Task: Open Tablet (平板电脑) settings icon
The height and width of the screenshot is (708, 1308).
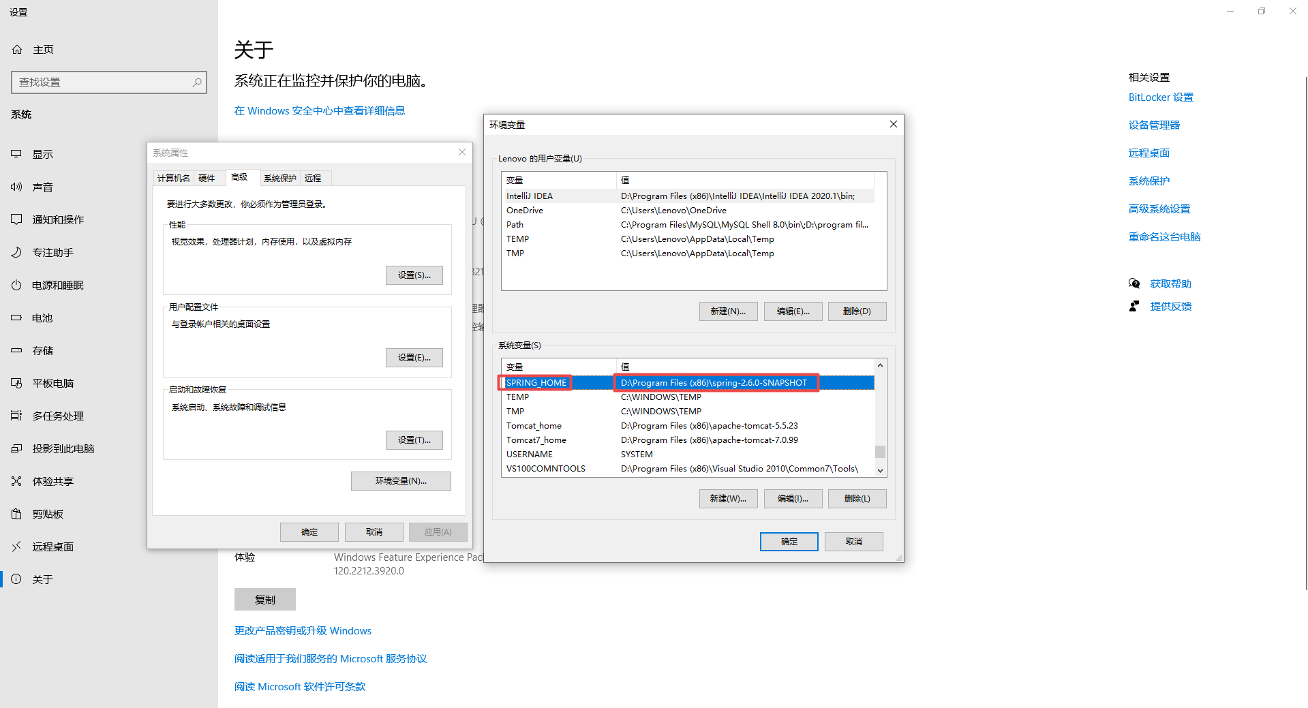Action: click(16, 383)
